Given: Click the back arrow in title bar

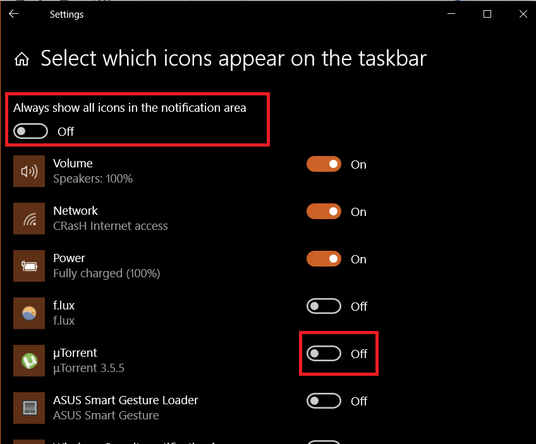Looking at the screenshot, I should tap(14, 14).
